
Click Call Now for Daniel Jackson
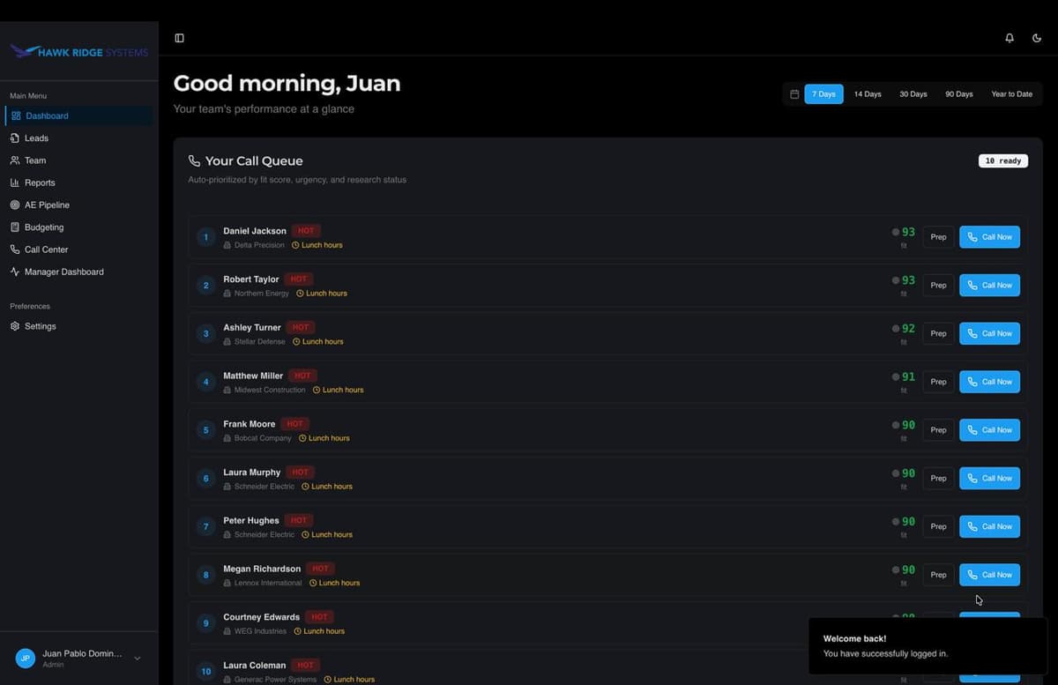[x=989, y=236]
